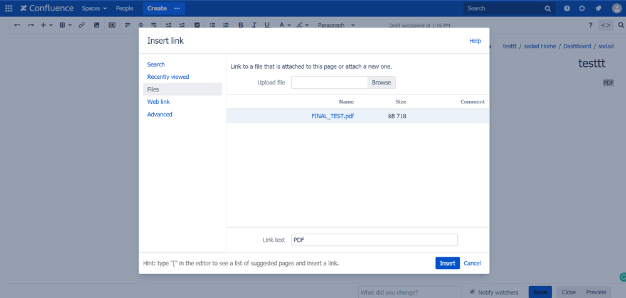Open the three-dots menu beside Create
626x298 pixels.
coord(178,8)
